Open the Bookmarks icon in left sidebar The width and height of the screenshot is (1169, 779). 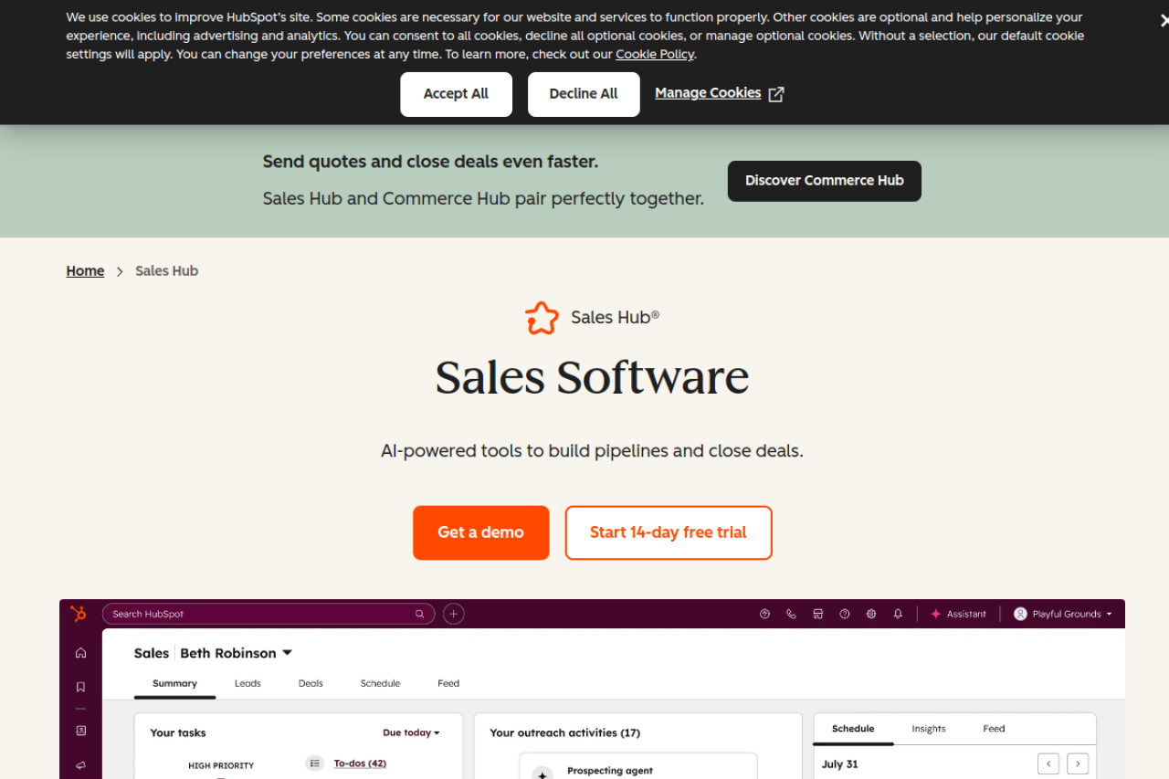point(80,687)
